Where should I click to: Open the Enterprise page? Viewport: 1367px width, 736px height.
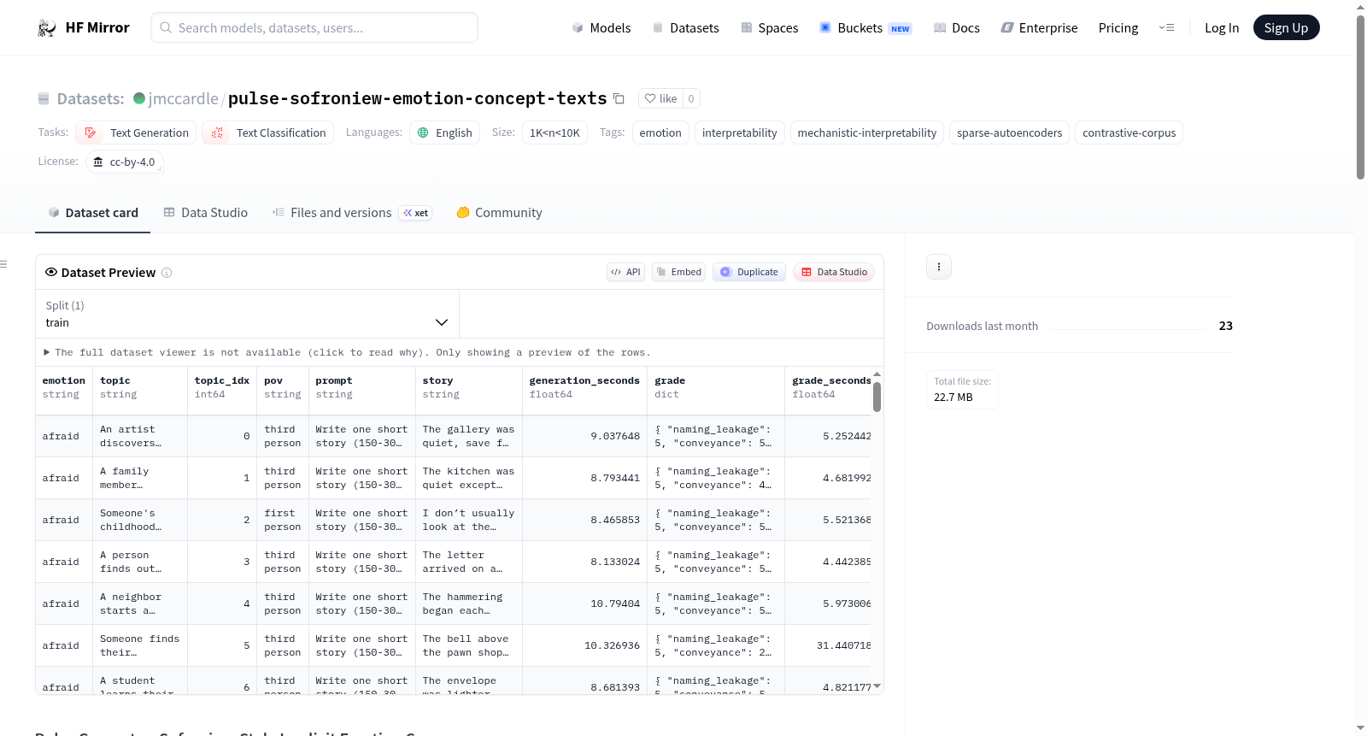[1039, 28]
